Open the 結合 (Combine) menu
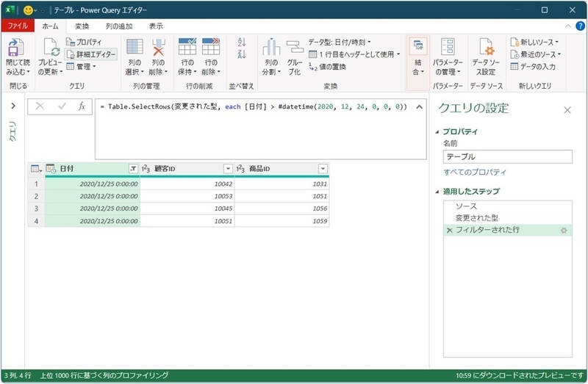This screenshot has height=384, width=588. 417,62
